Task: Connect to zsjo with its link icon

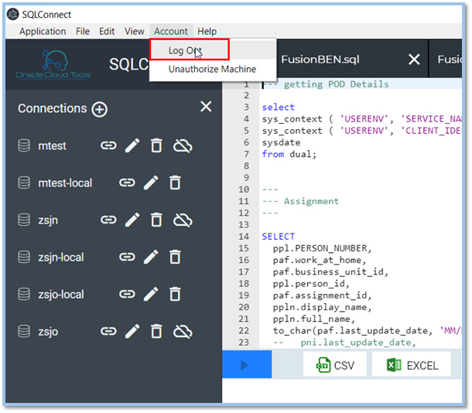Action: click(108, 332)
